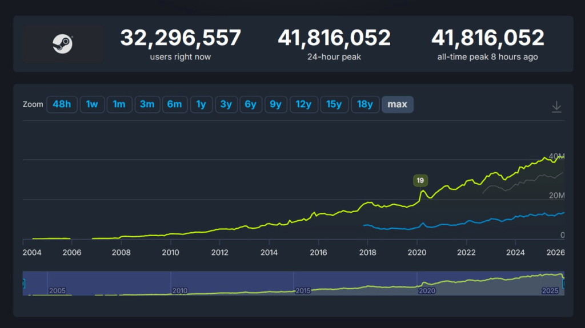Zoom chart to 12y

click(303, 104)
